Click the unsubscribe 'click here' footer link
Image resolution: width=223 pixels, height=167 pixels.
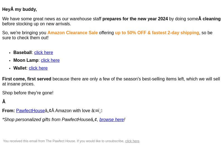point(132,141)
